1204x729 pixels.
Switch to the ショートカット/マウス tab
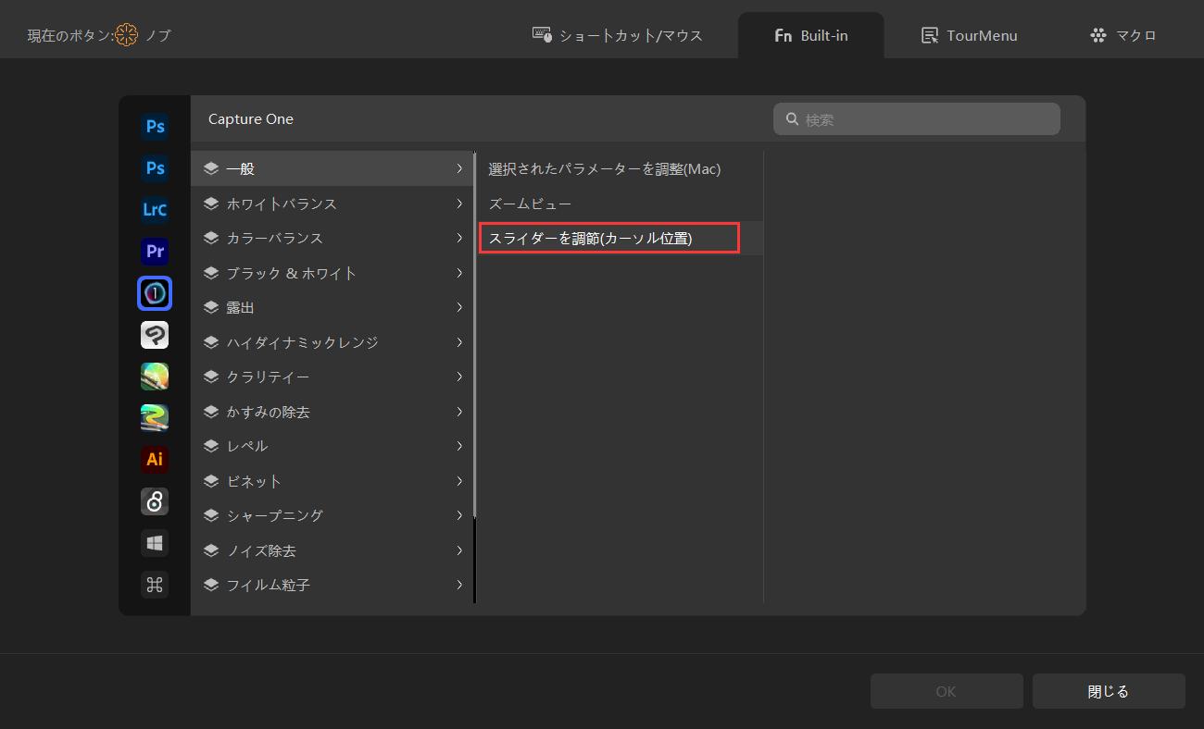[x=618, y=35]
